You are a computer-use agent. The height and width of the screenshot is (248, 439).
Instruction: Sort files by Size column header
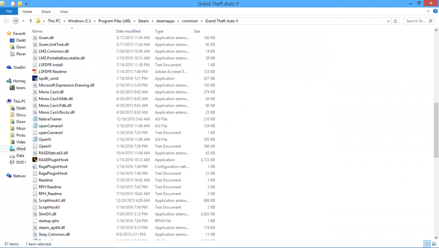point(205,31)
